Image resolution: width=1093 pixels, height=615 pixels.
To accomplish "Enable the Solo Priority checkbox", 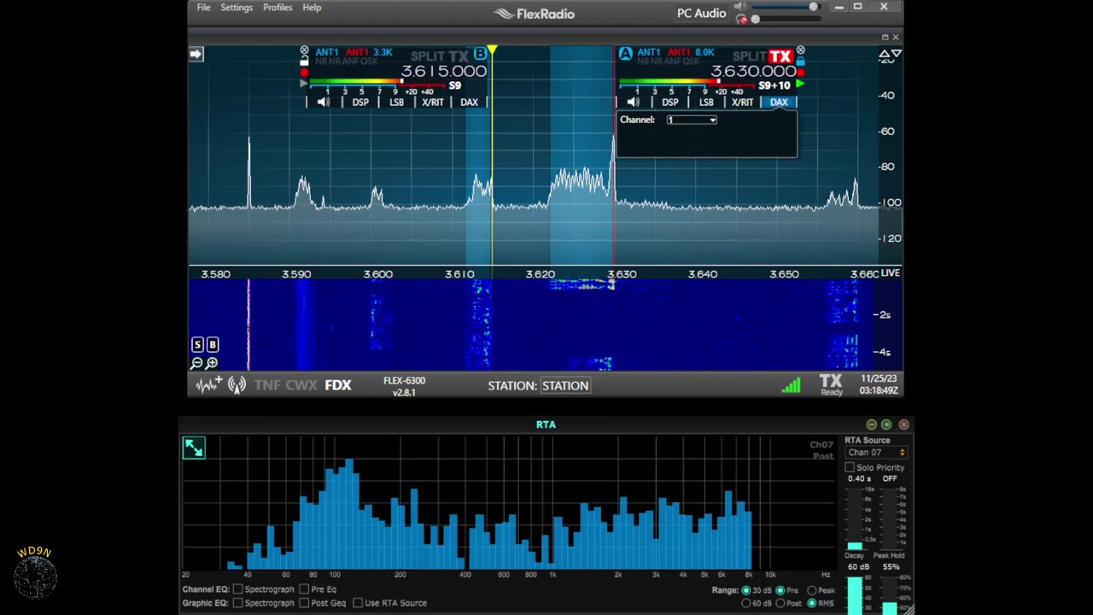I will click(x=850, y=467).
